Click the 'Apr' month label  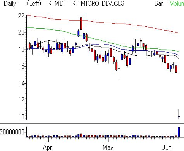pos(47,148)
